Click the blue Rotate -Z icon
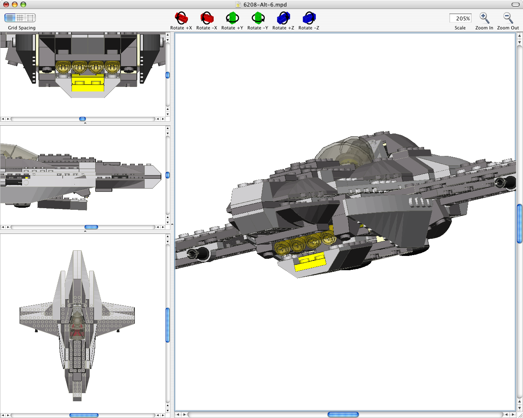The width and height of the screenshot is (523, 418). 309,18
